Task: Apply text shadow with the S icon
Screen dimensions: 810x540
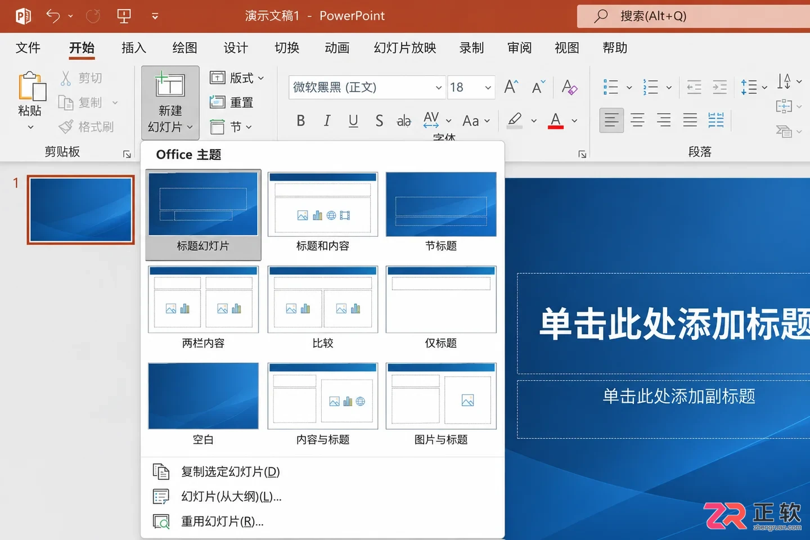Action: (x=379, y=120)
